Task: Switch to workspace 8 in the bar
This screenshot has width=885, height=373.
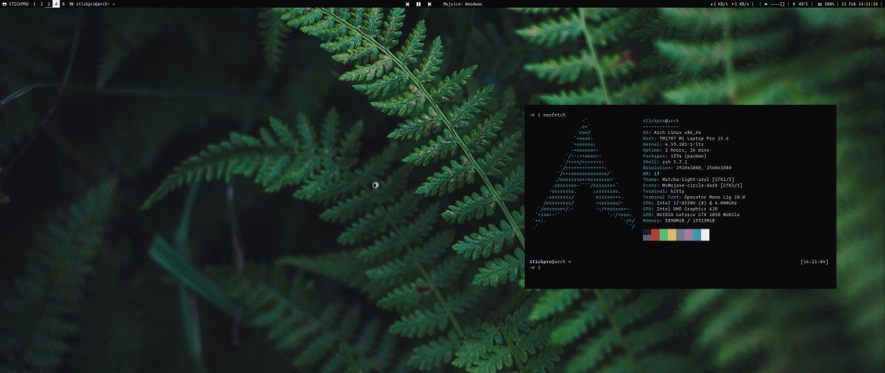Action: coord(64,4)
